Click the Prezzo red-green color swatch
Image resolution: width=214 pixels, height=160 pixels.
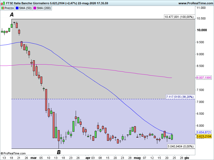tap(3, 8)
